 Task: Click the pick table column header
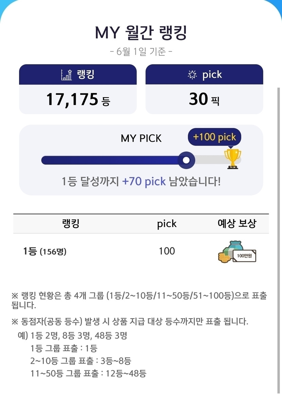tap(166, 224)
